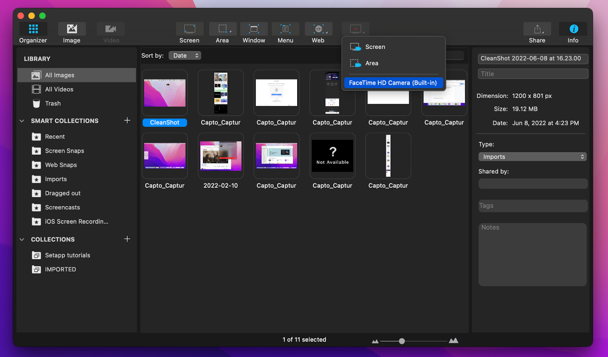
Task: Open the Type dropdown showing Imports
Action: (x=532, y=156)
